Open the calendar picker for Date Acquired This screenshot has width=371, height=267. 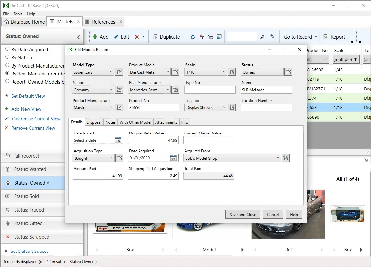point(173,158)
